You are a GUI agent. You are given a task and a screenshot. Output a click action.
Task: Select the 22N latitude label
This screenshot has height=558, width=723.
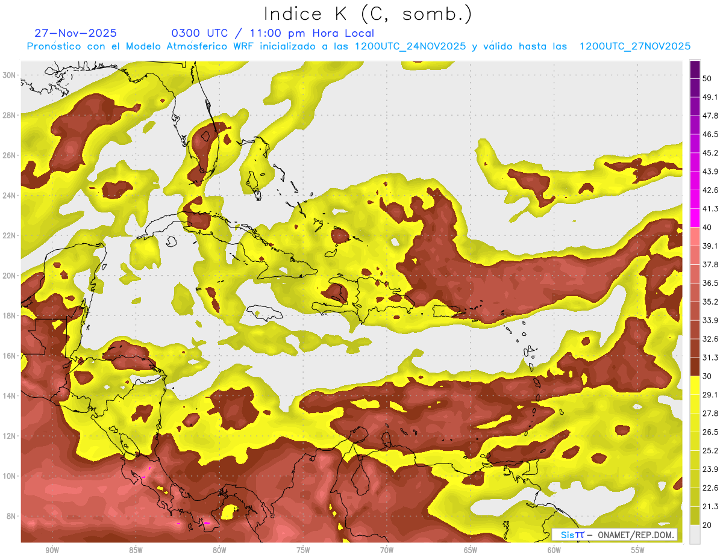[x=9, y=235]
